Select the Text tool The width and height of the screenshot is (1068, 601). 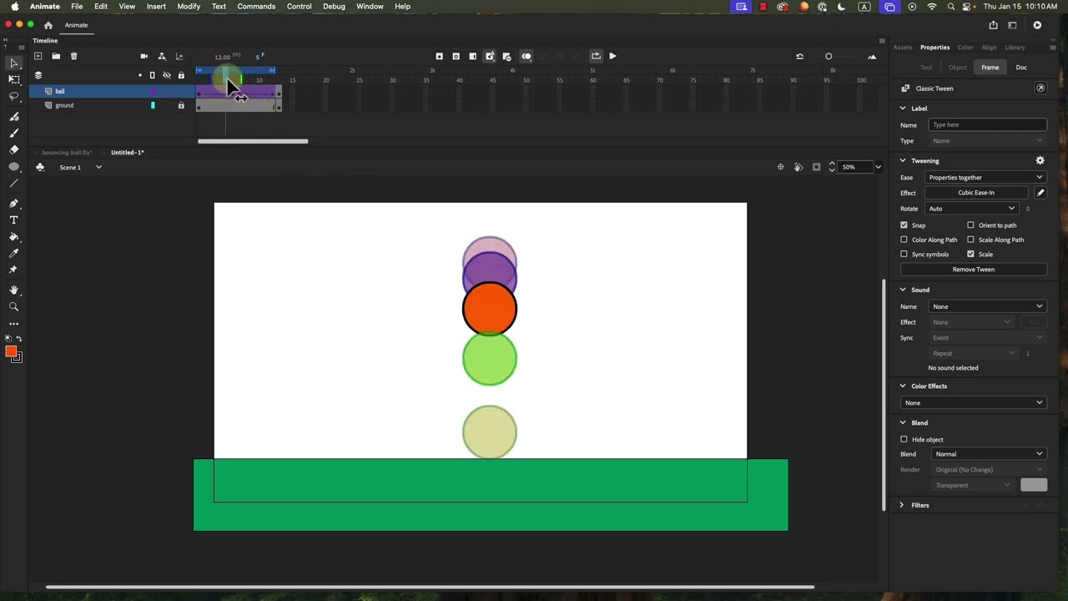tap(14, 220)
